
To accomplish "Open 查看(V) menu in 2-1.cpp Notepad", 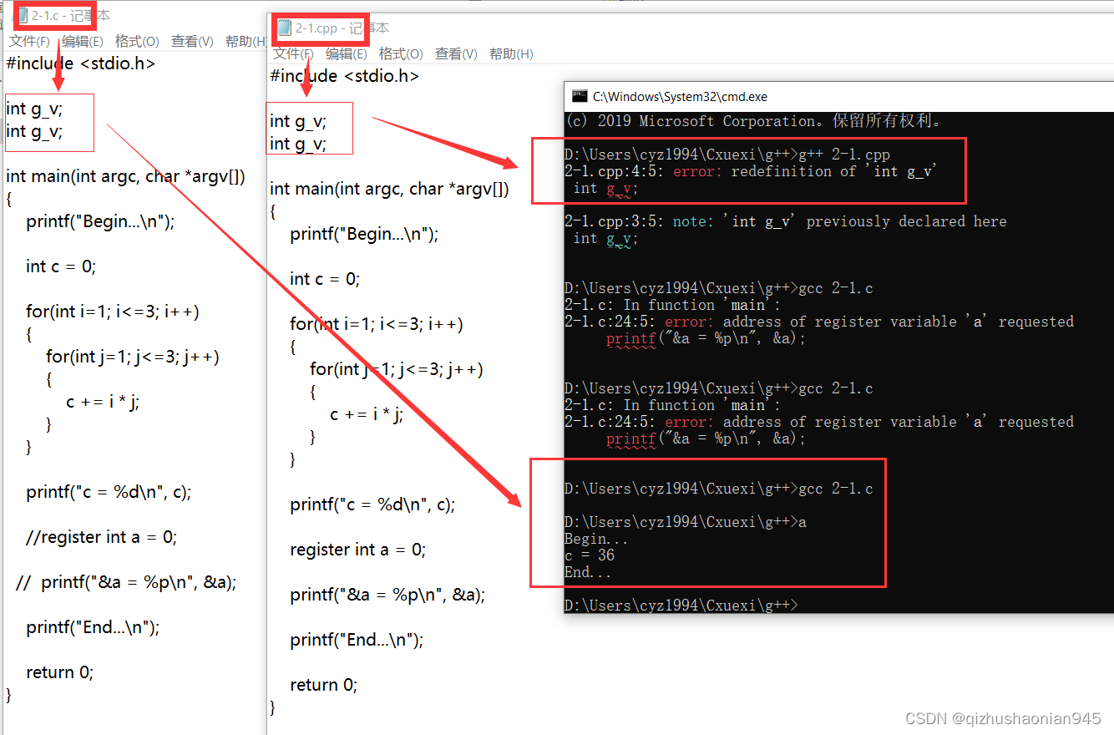I will point(456,53).
